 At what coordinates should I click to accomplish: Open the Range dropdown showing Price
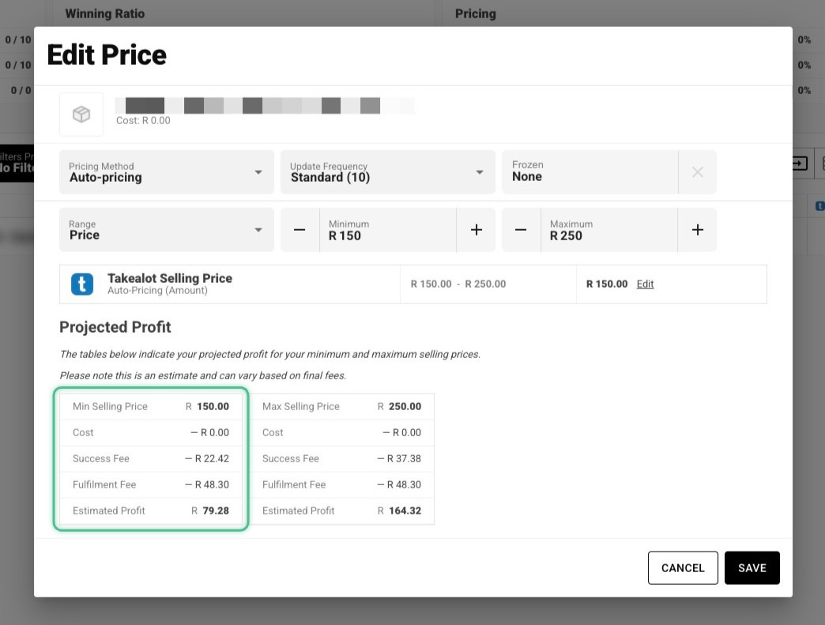(x=166, y=229)
